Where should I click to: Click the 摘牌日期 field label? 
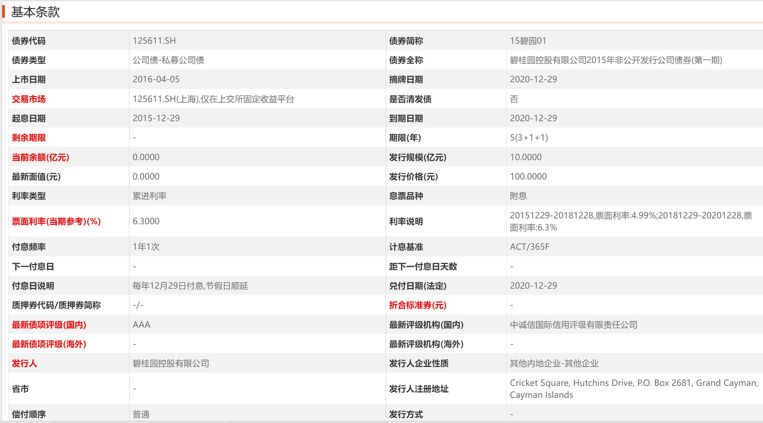[406, 79]
